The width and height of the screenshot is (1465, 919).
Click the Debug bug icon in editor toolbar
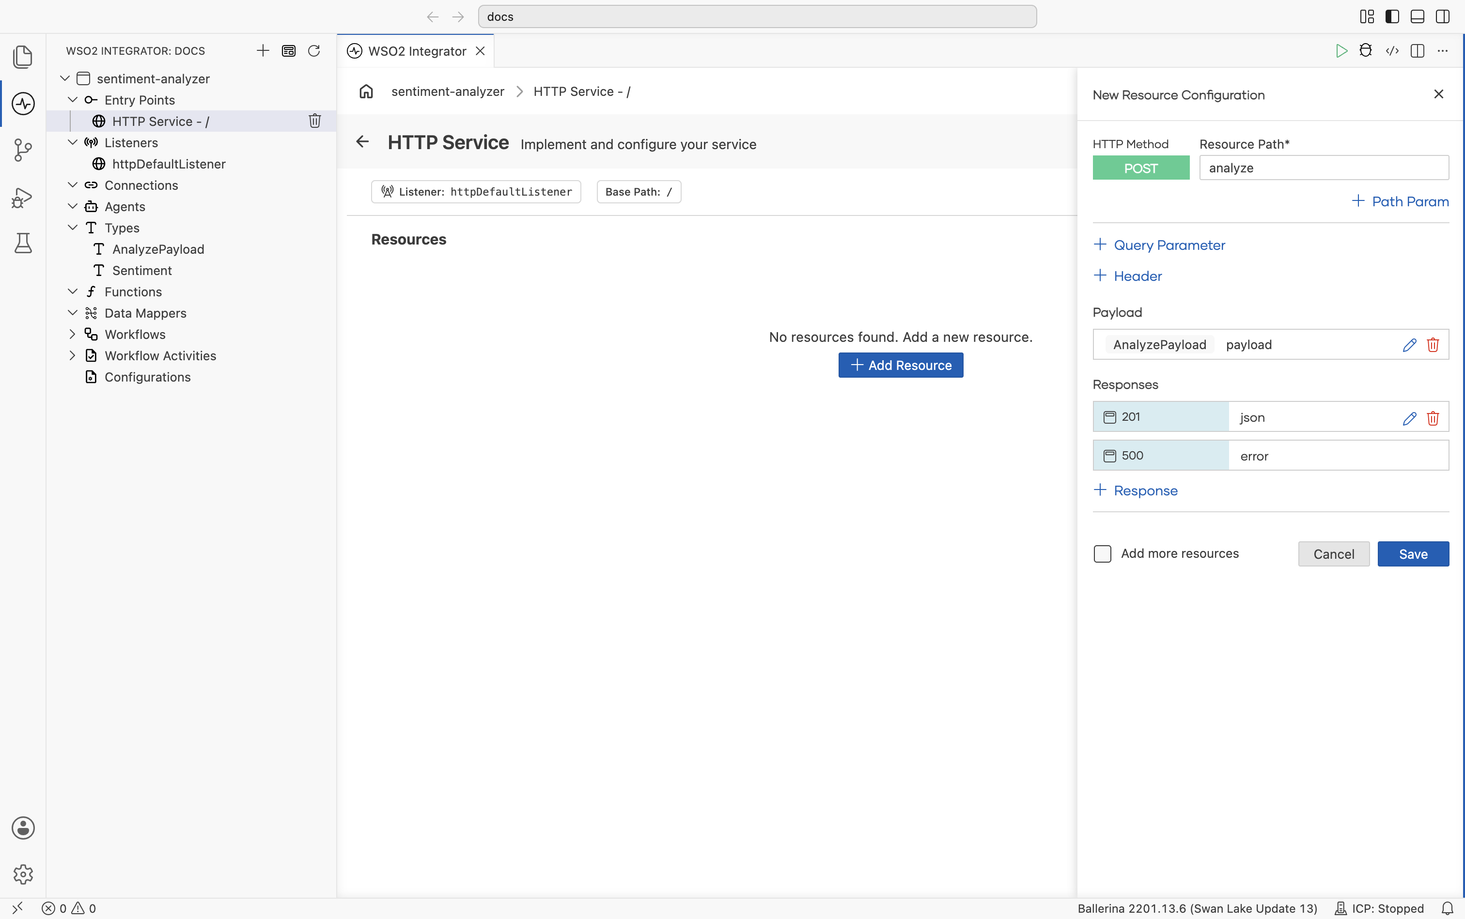point(1366,50)
